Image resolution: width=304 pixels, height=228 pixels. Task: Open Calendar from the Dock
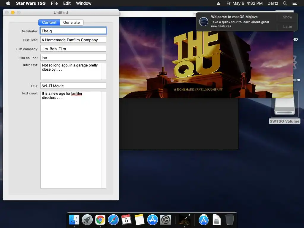tap(126, 220)
